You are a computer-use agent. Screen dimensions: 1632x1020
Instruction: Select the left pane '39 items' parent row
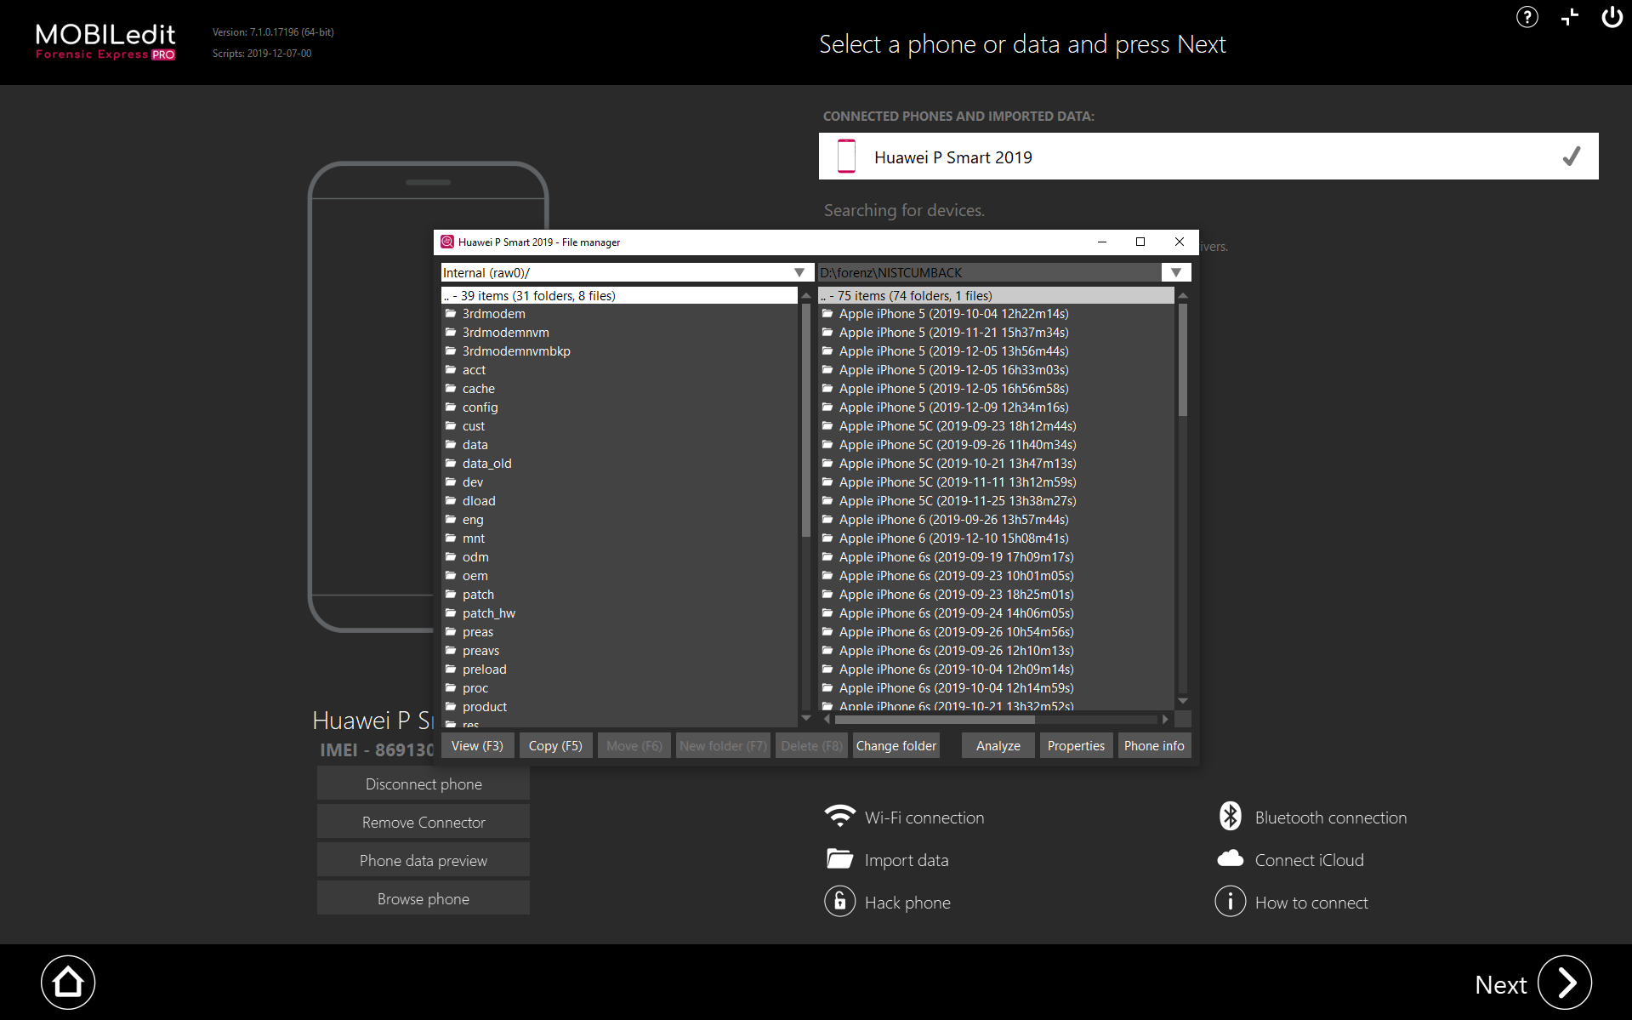(x=620, y=295)
